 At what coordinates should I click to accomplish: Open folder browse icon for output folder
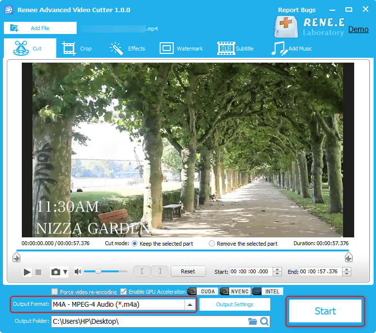pos(252,321)
